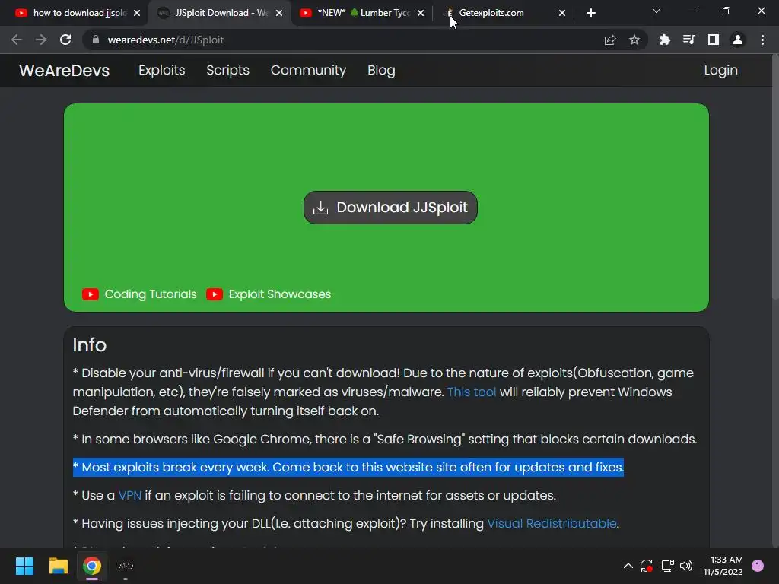Open the Exploits nav menu item
The width and height of the screenshot is (779, 584).
pyautogui.click(x=161, y=70)
